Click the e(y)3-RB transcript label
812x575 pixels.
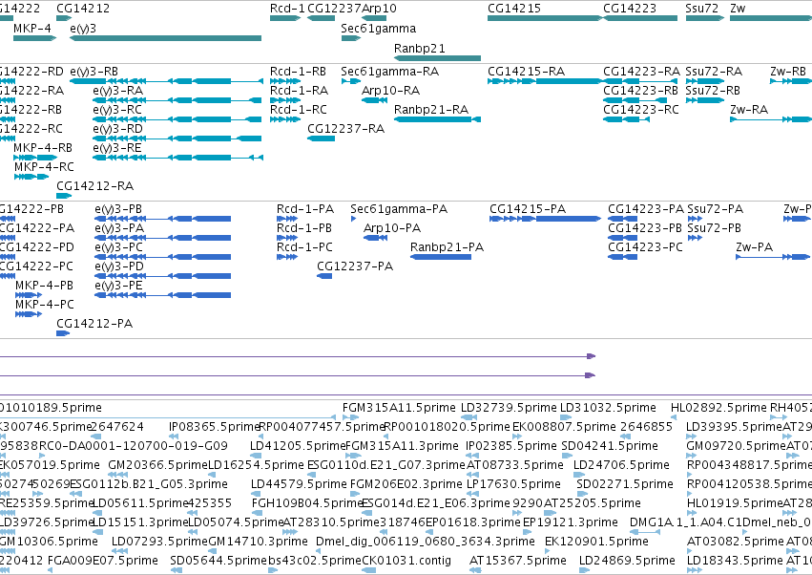click(94, 72)
